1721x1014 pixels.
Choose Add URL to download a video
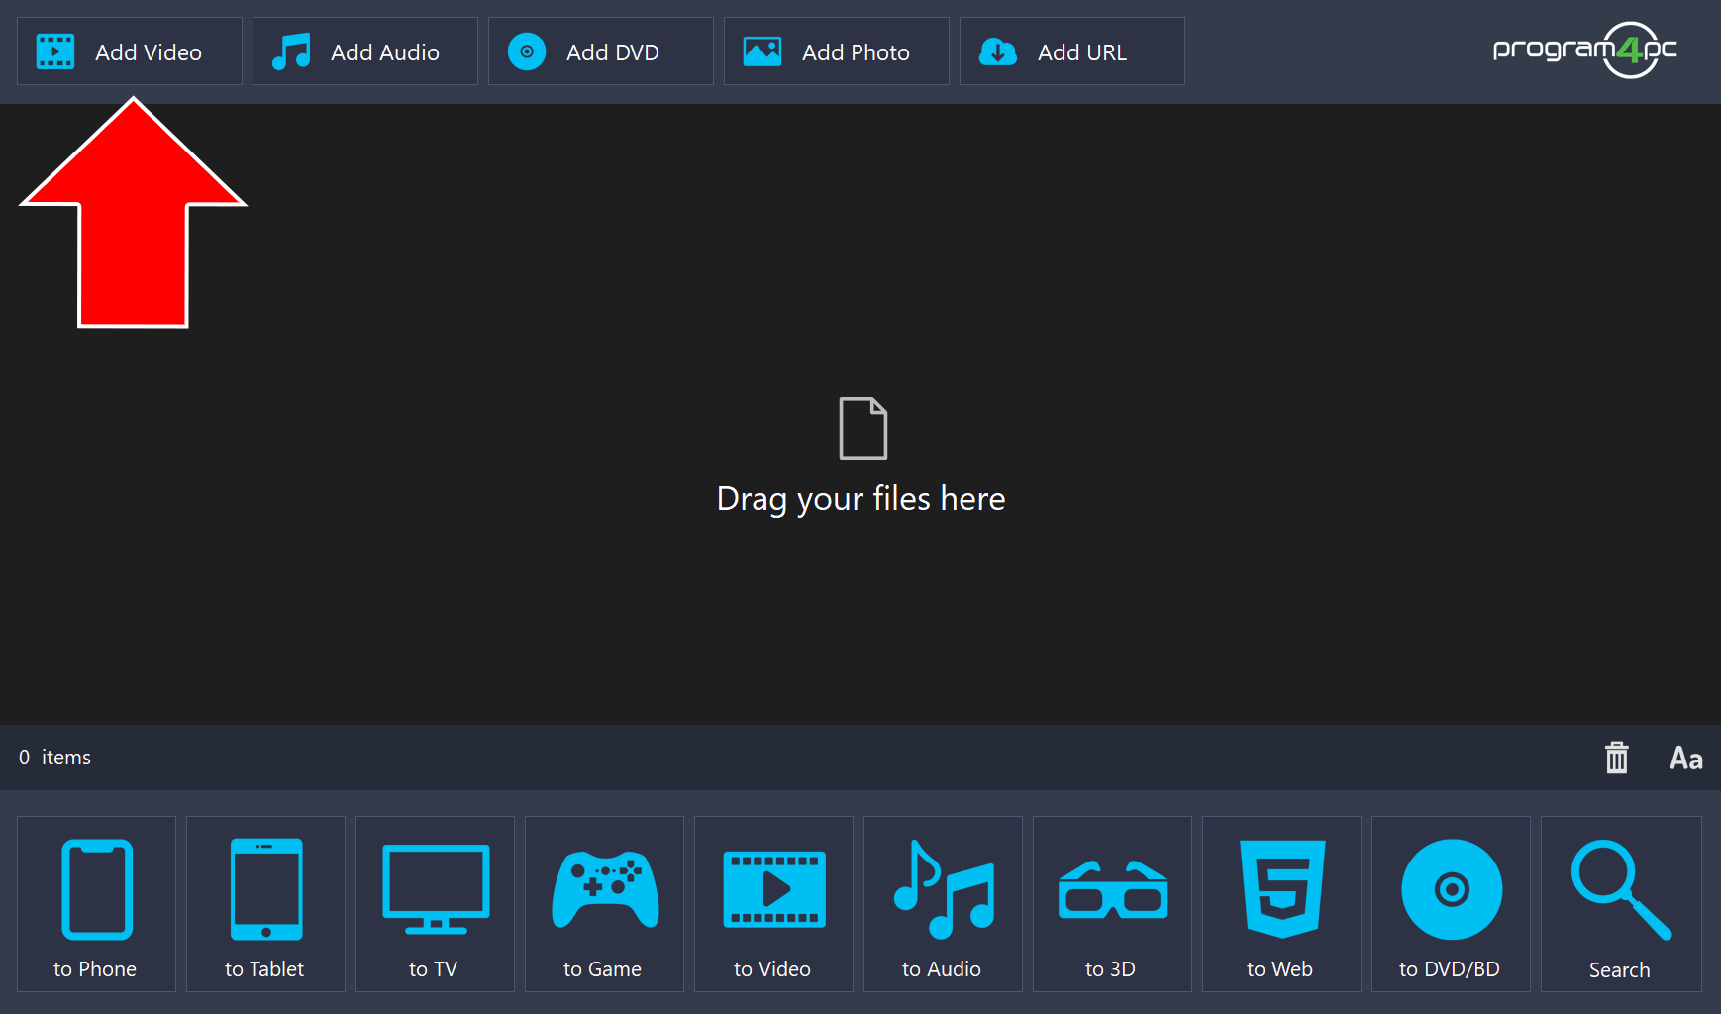(1071, 51)
